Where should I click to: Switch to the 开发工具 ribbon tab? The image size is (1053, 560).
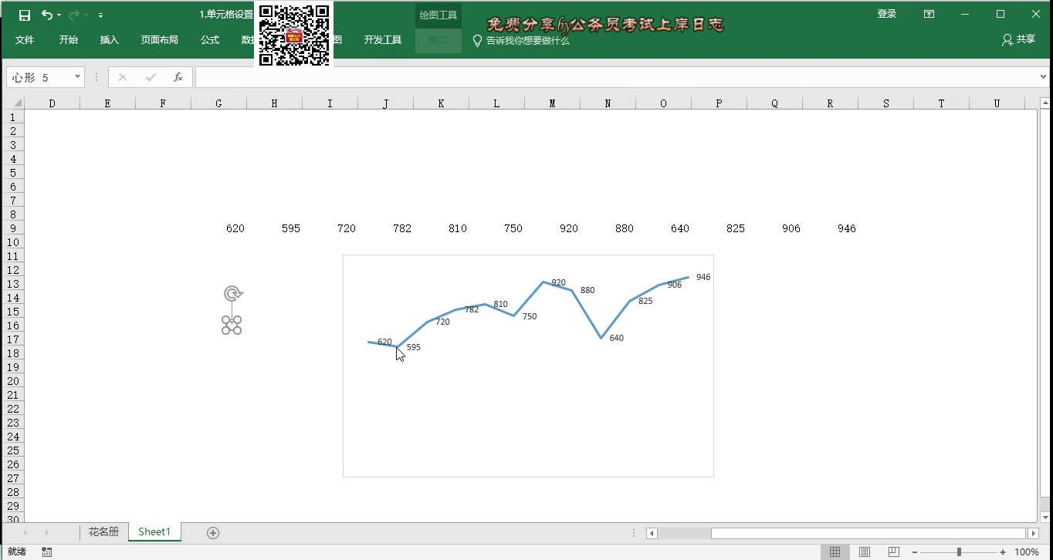point(383,40)
